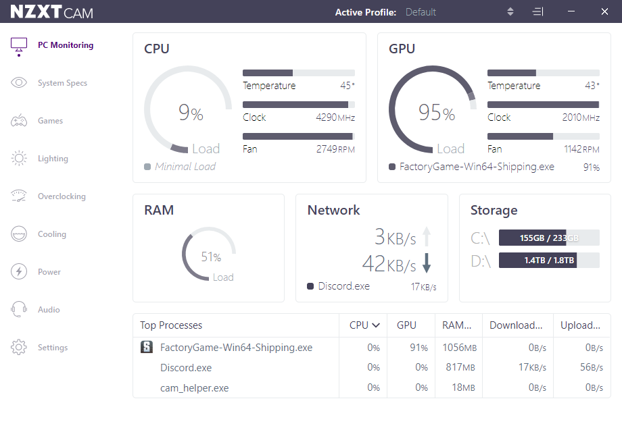The width and height of the screenshot is (622, 432).
Task: Click the RAM load ring indicator
Action: click(x=209, y=254)
